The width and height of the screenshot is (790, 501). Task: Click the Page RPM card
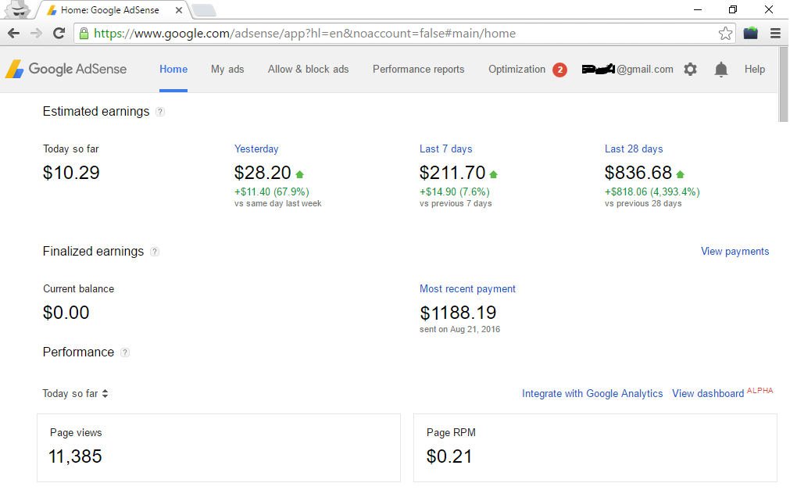tap(595, 448)
